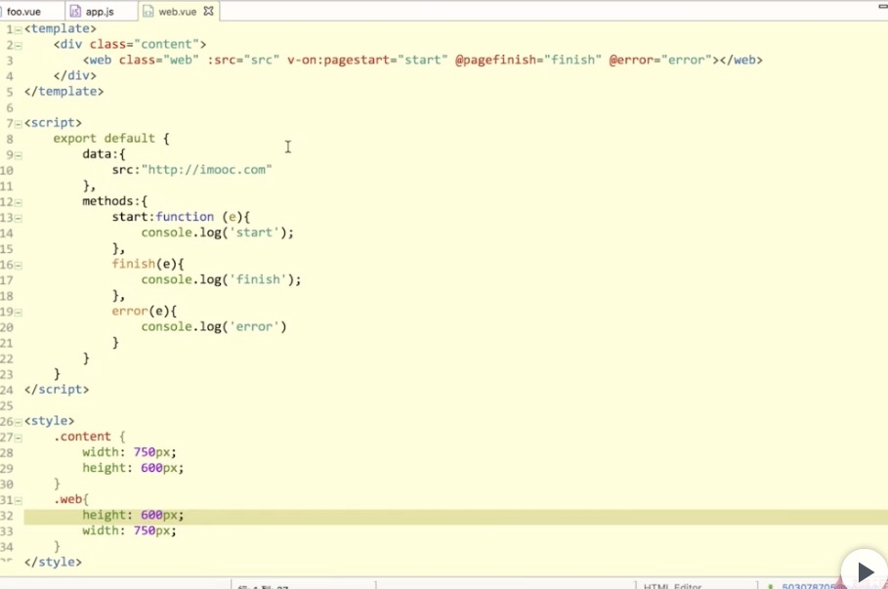This screenshot has height=589, width=888.
Task: Click the closing </script> tag on line 24
Action: pos(57,389)
